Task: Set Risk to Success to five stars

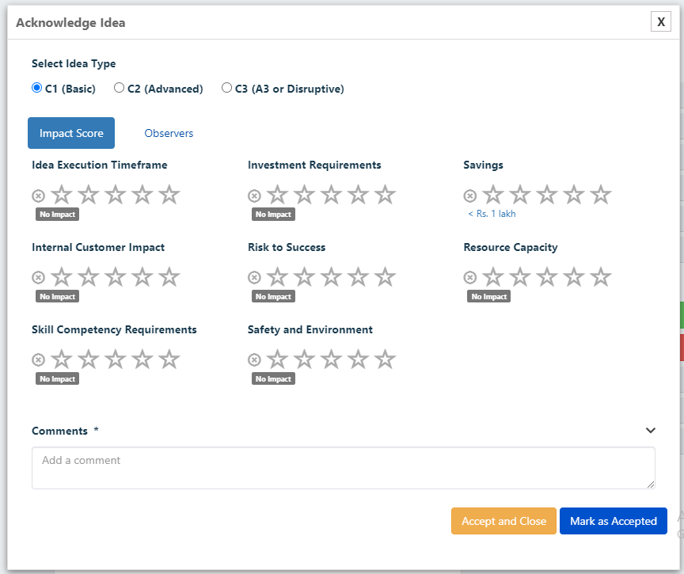Action: (386, 277)
